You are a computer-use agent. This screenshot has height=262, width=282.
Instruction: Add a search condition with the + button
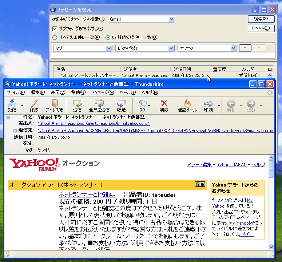click(x=245, y=48)
